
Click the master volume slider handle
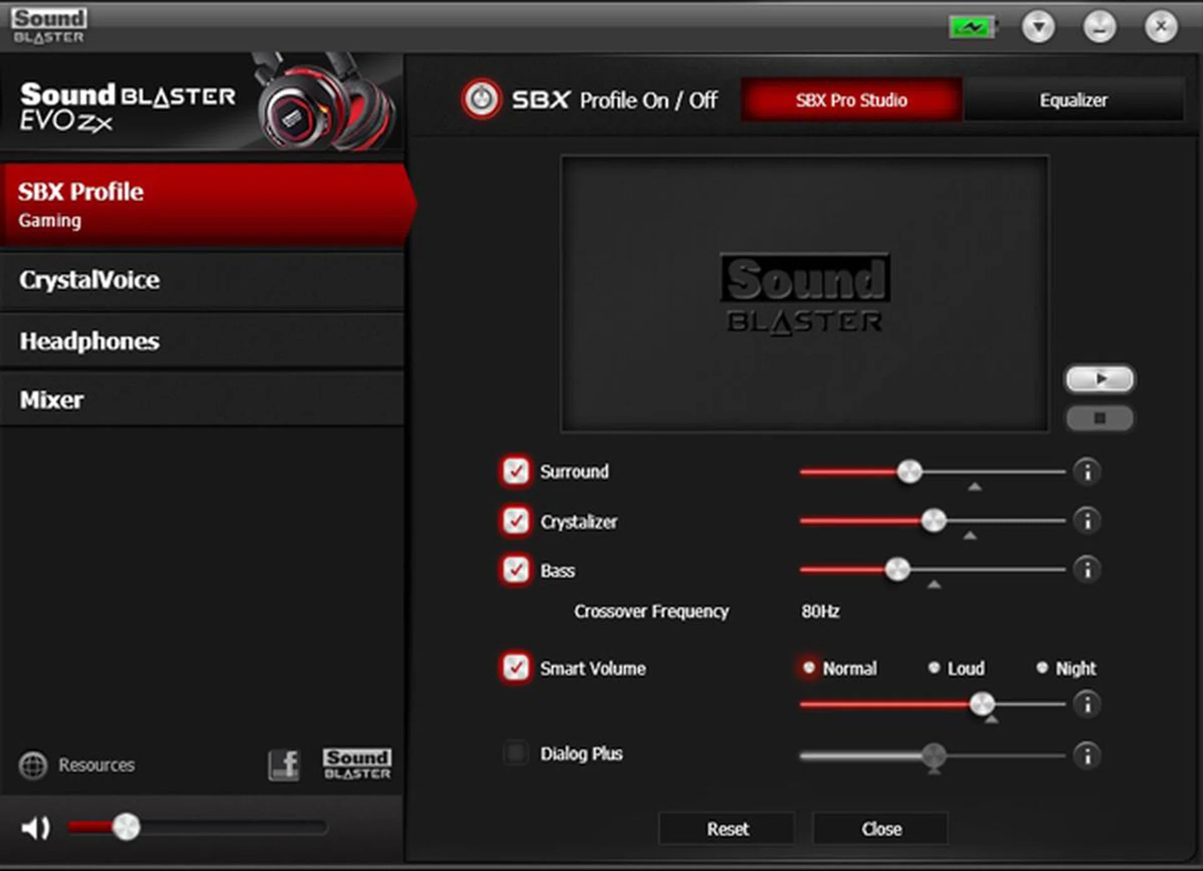126,827
